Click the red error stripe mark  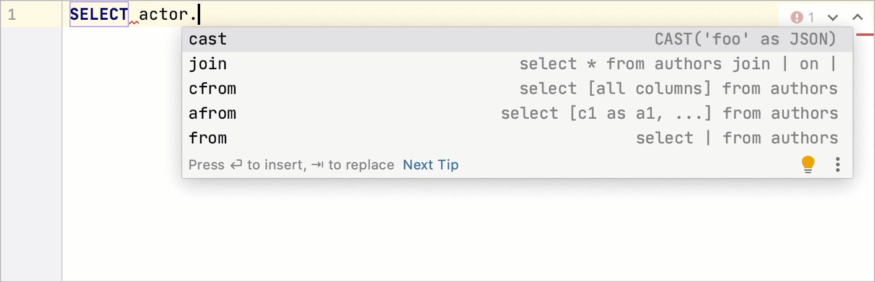coord(864,34)
